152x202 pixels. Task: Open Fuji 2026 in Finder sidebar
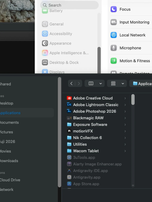tap(8, 141)
